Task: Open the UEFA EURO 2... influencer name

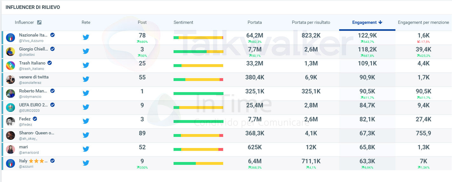Action: [x=33, y=105]
